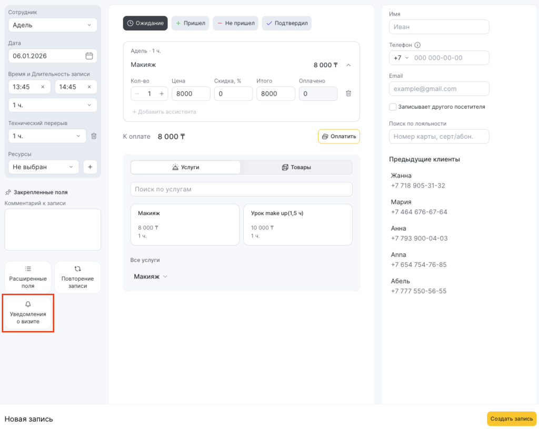Viewport: 539px width, 432px height.
Task: Select the Услуги tab
Action: tap(185, 167)
